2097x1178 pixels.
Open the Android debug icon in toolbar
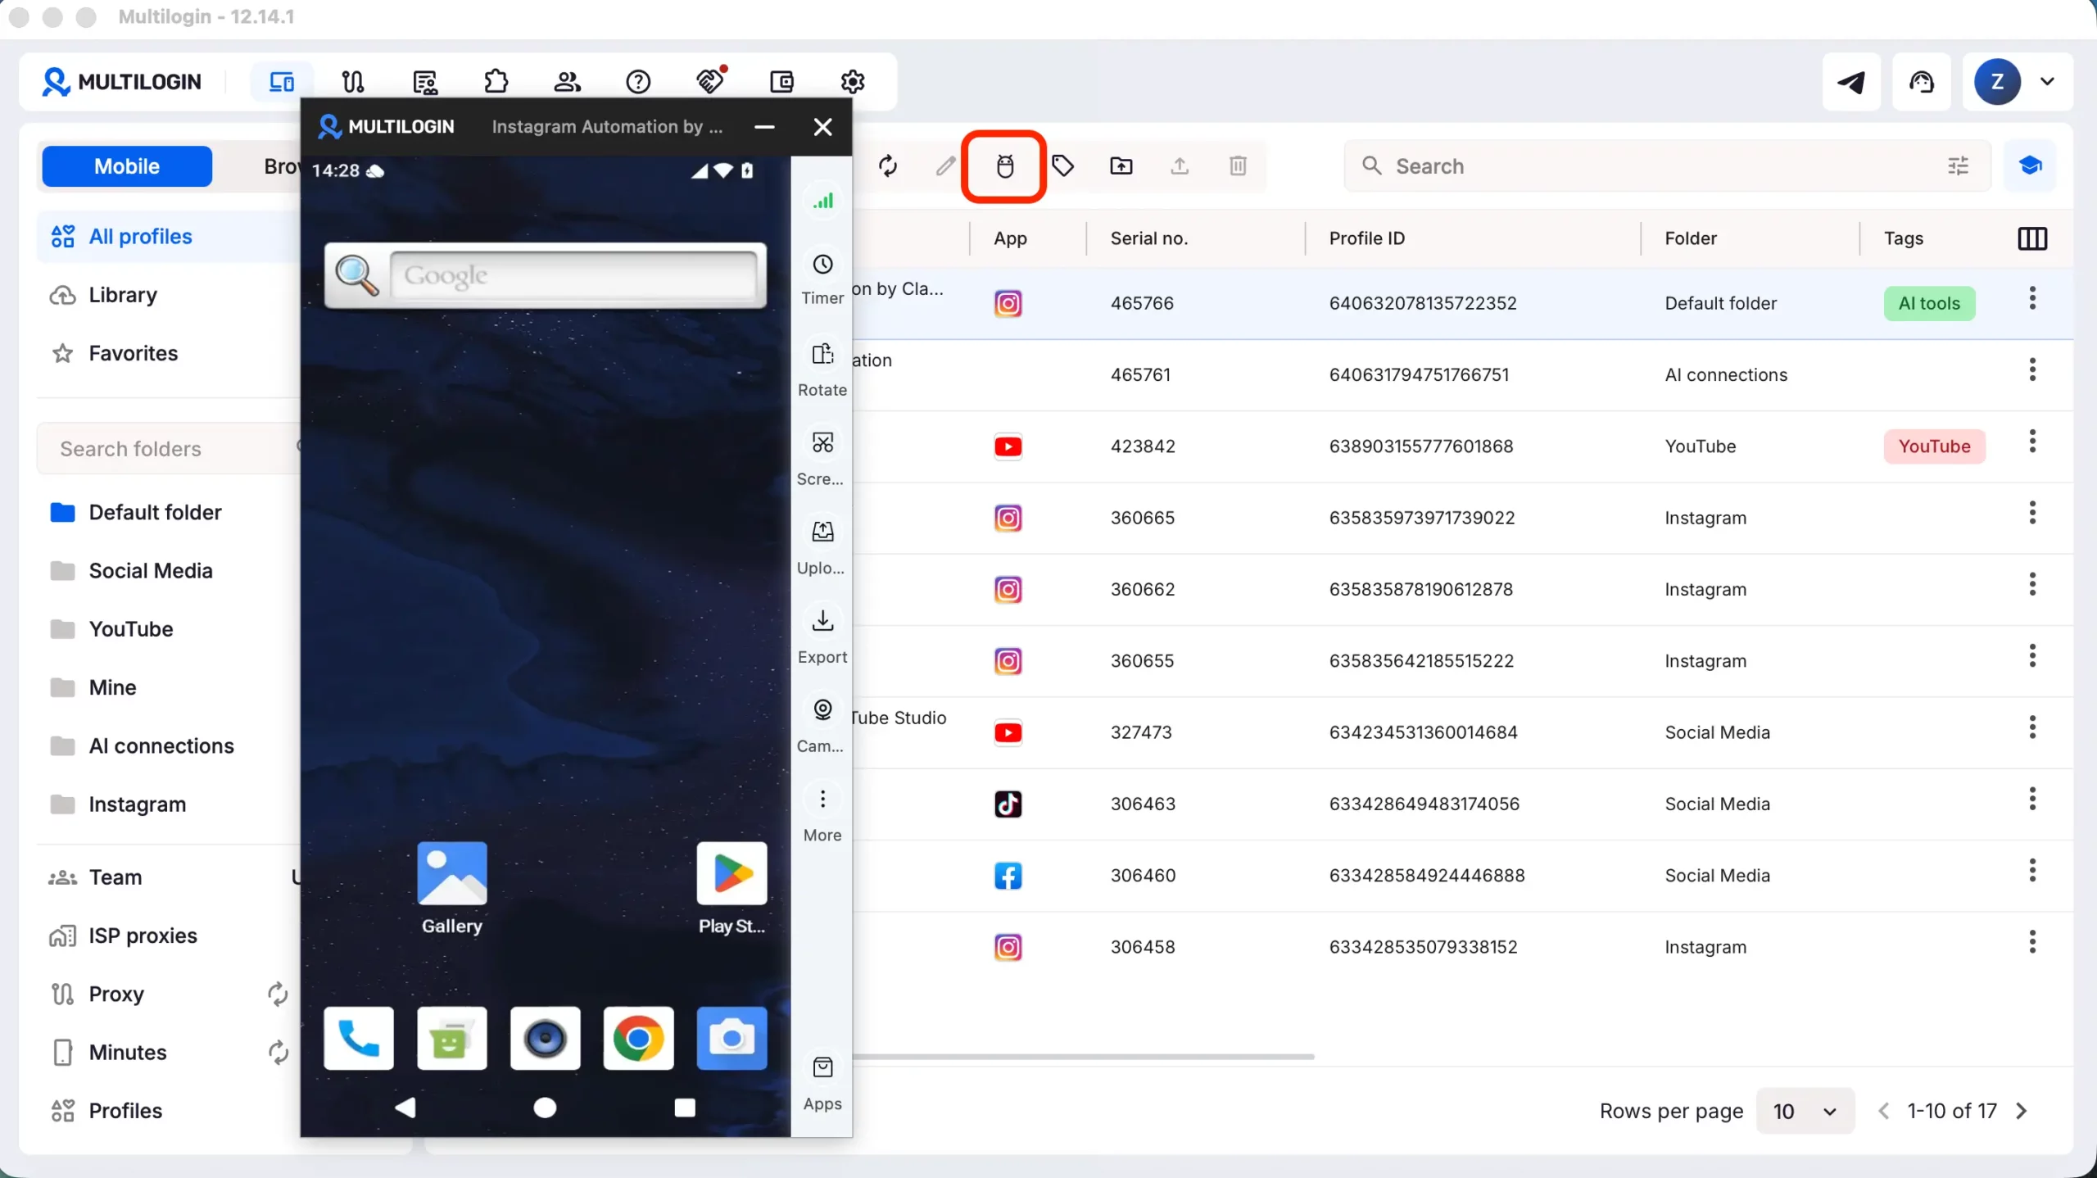pos(1004,166)
